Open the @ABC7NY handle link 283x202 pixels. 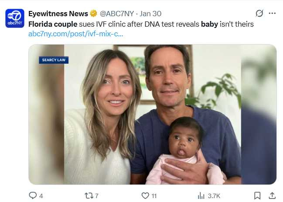pyautogui.click(x=118, y=14)
